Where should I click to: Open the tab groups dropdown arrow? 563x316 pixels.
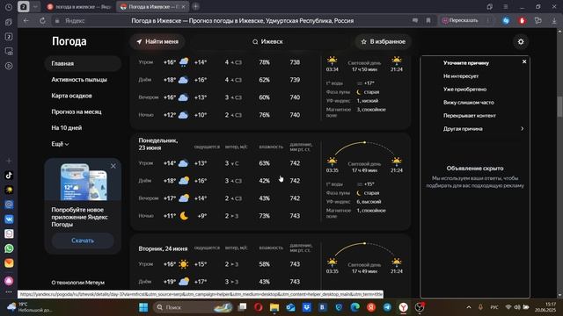(x=35, y=6)
